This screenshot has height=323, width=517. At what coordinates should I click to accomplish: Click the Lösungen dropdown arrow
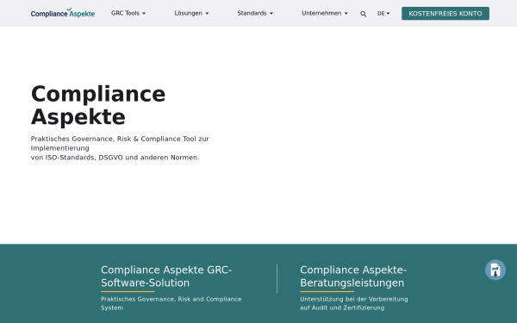pyautogui.click(x=207, y=14)
